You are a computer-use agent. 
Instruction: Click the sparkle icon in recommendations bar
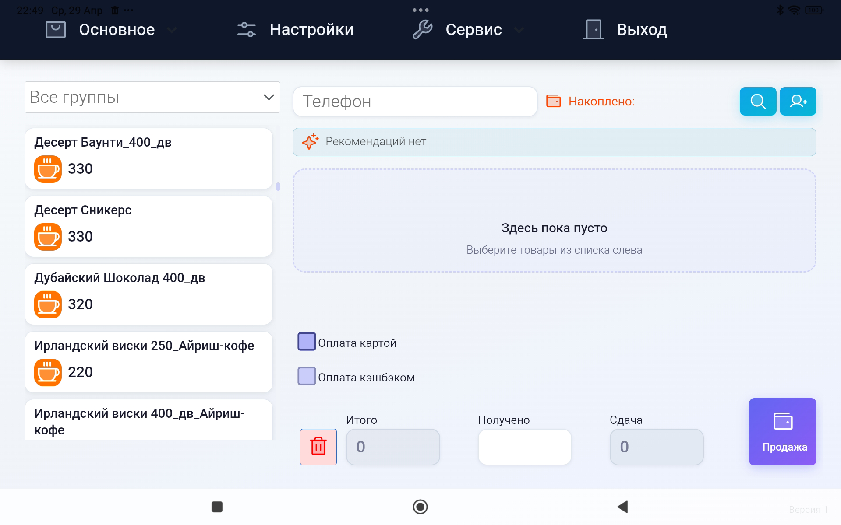[310, 141]
